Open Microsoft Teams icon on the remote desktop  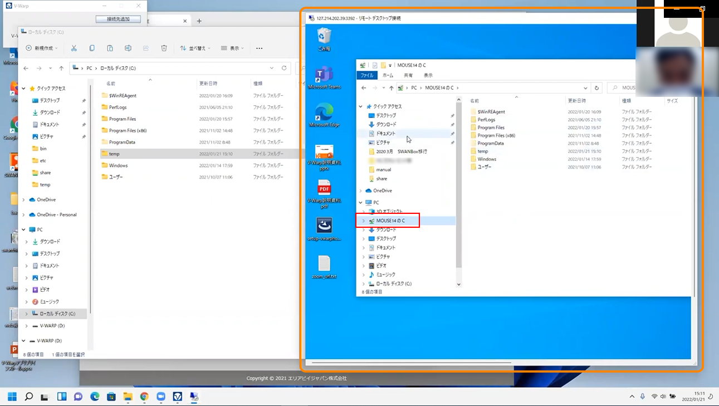(324, 78)
